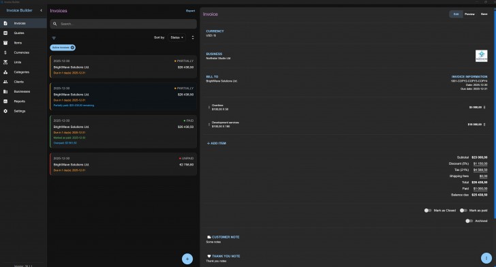Click the CUSTOMER NOTE heading icon
Image resolution: width=496 pixels, height=267 pixels.
pyautogui.click(x=208, y=237)
